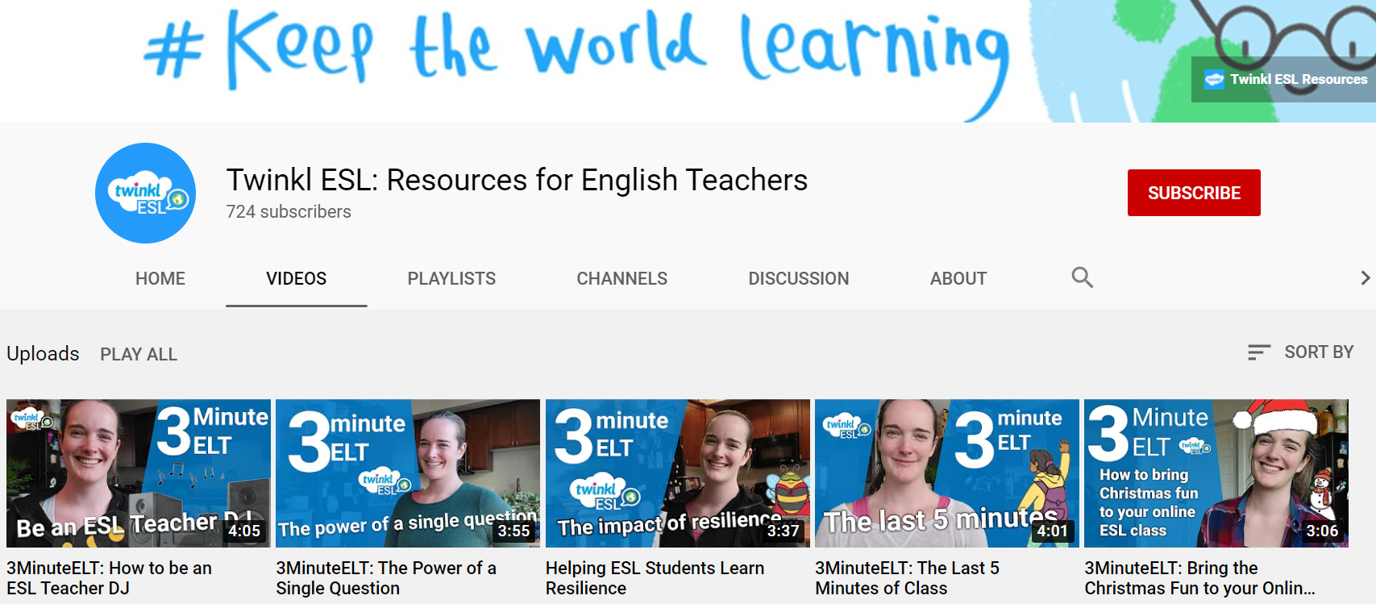Open the Discussion tab

point(798,279)
